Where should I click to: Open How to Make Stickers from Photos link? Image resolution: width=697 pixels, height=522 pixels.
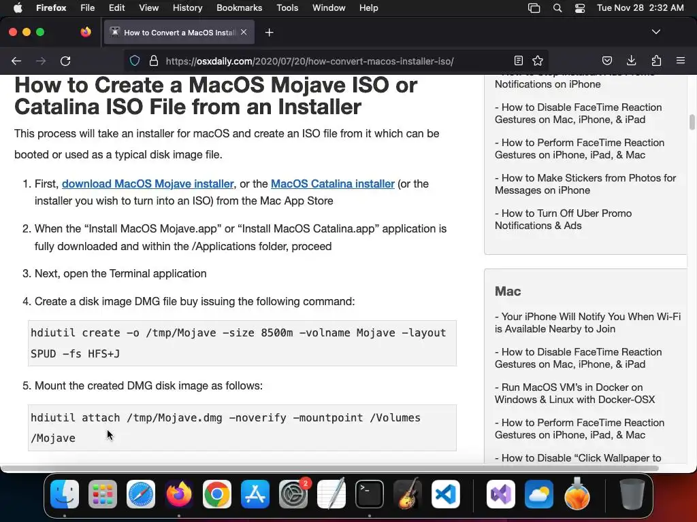585,184
